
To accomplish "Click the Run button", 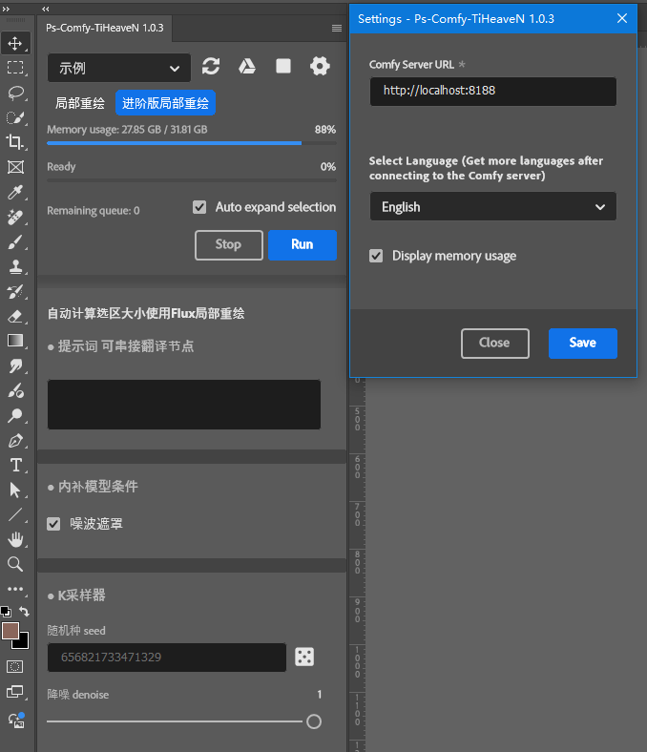I will 303,245.
